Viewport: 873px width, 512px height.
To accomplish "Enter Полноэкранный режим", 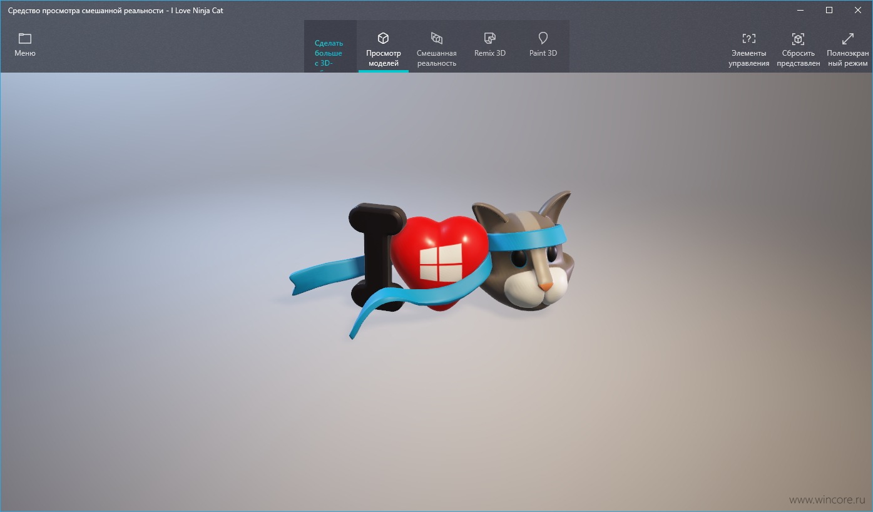I will click(847, 49).
